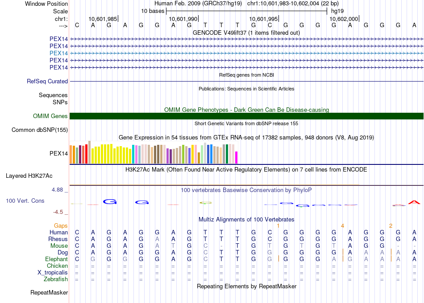
Task: Open Multiz Alignments of 100 Vertebrates title
Action: click(x=246, y=220)
